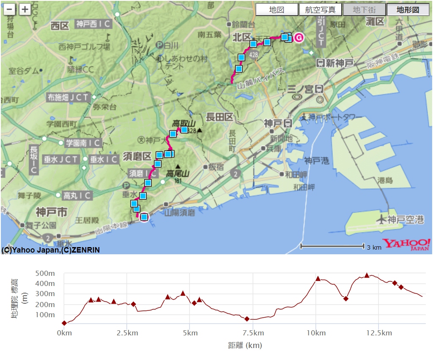Screen dimensions: 433x351
Task: Click the waypoint marker next to 垂水 parking icon
Action: click(x=144, y=197)
